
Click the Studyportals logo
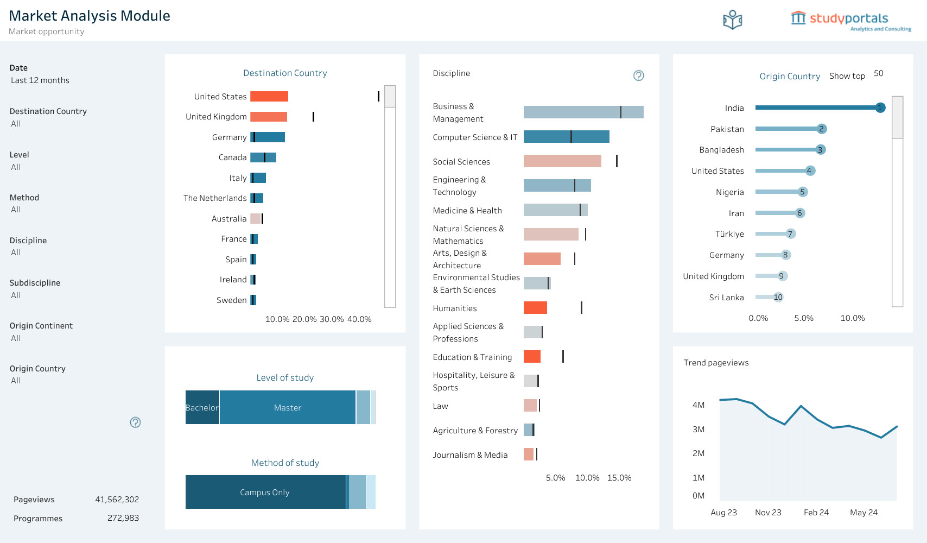(850, 21)
